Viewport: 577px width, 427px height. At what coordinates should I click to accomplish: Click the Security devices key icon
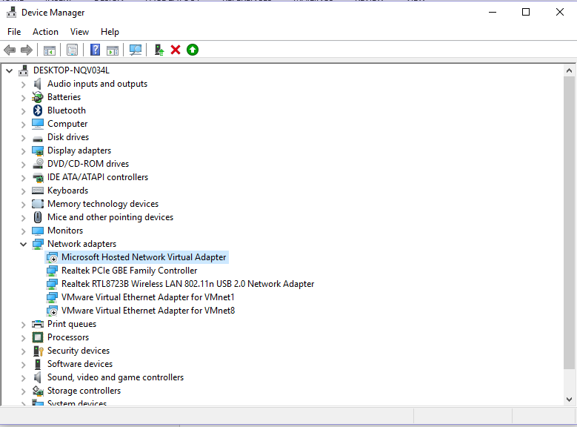point(38,351)
